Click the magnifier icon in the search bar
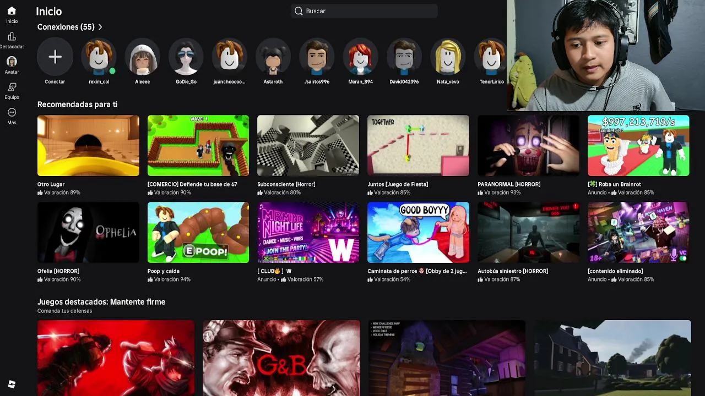This screenshot has height=396, width=705. [299, 11]
